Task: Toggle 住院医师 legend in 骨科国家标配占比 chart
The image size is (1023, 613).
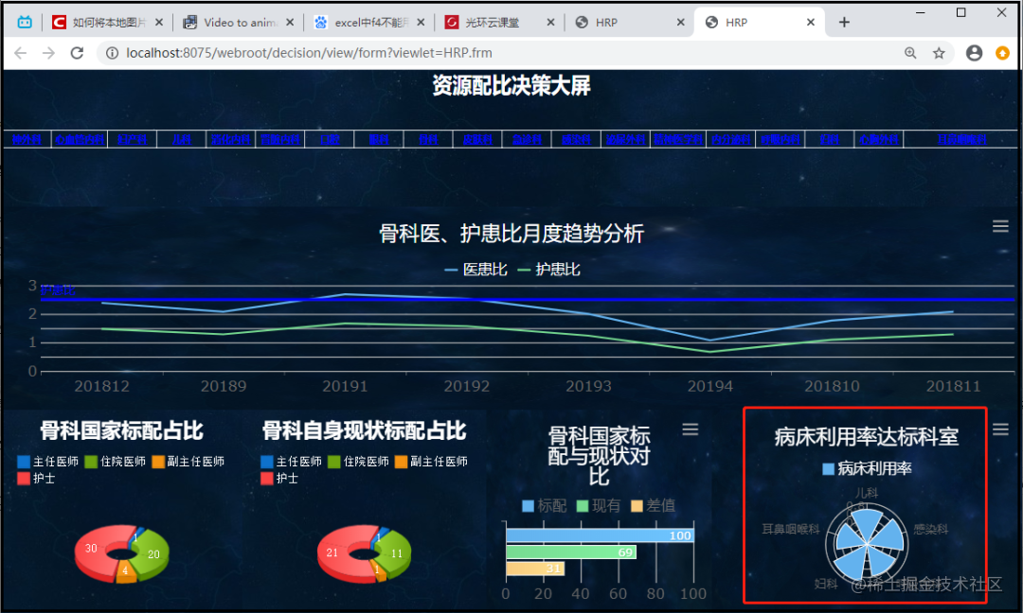Action: 115,462
